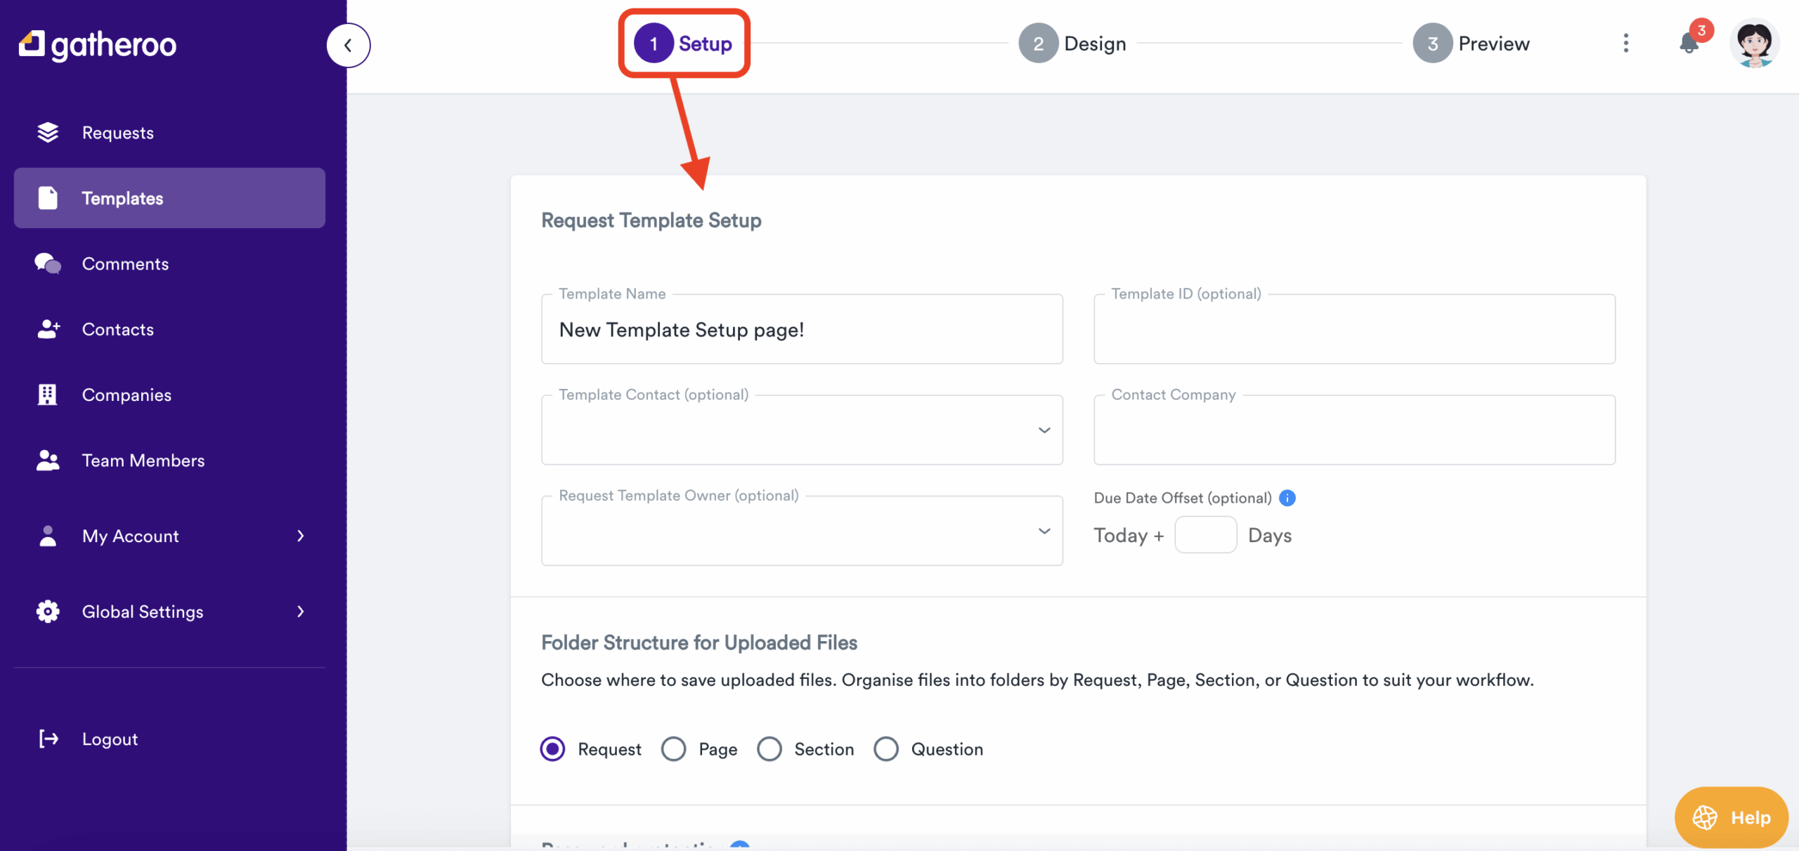Open the notifications bell
The image size is (1799, 851).
coord(1689,44)
